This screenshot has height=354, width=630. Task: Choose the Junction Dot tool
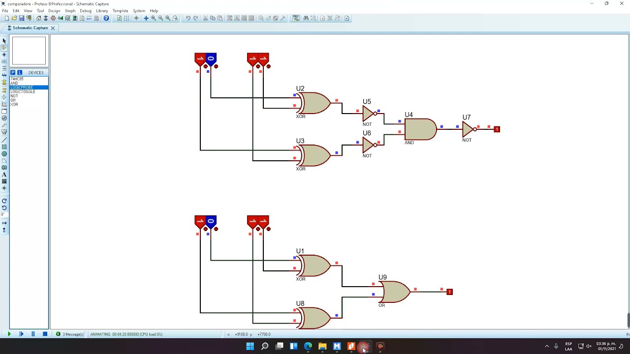4,55
